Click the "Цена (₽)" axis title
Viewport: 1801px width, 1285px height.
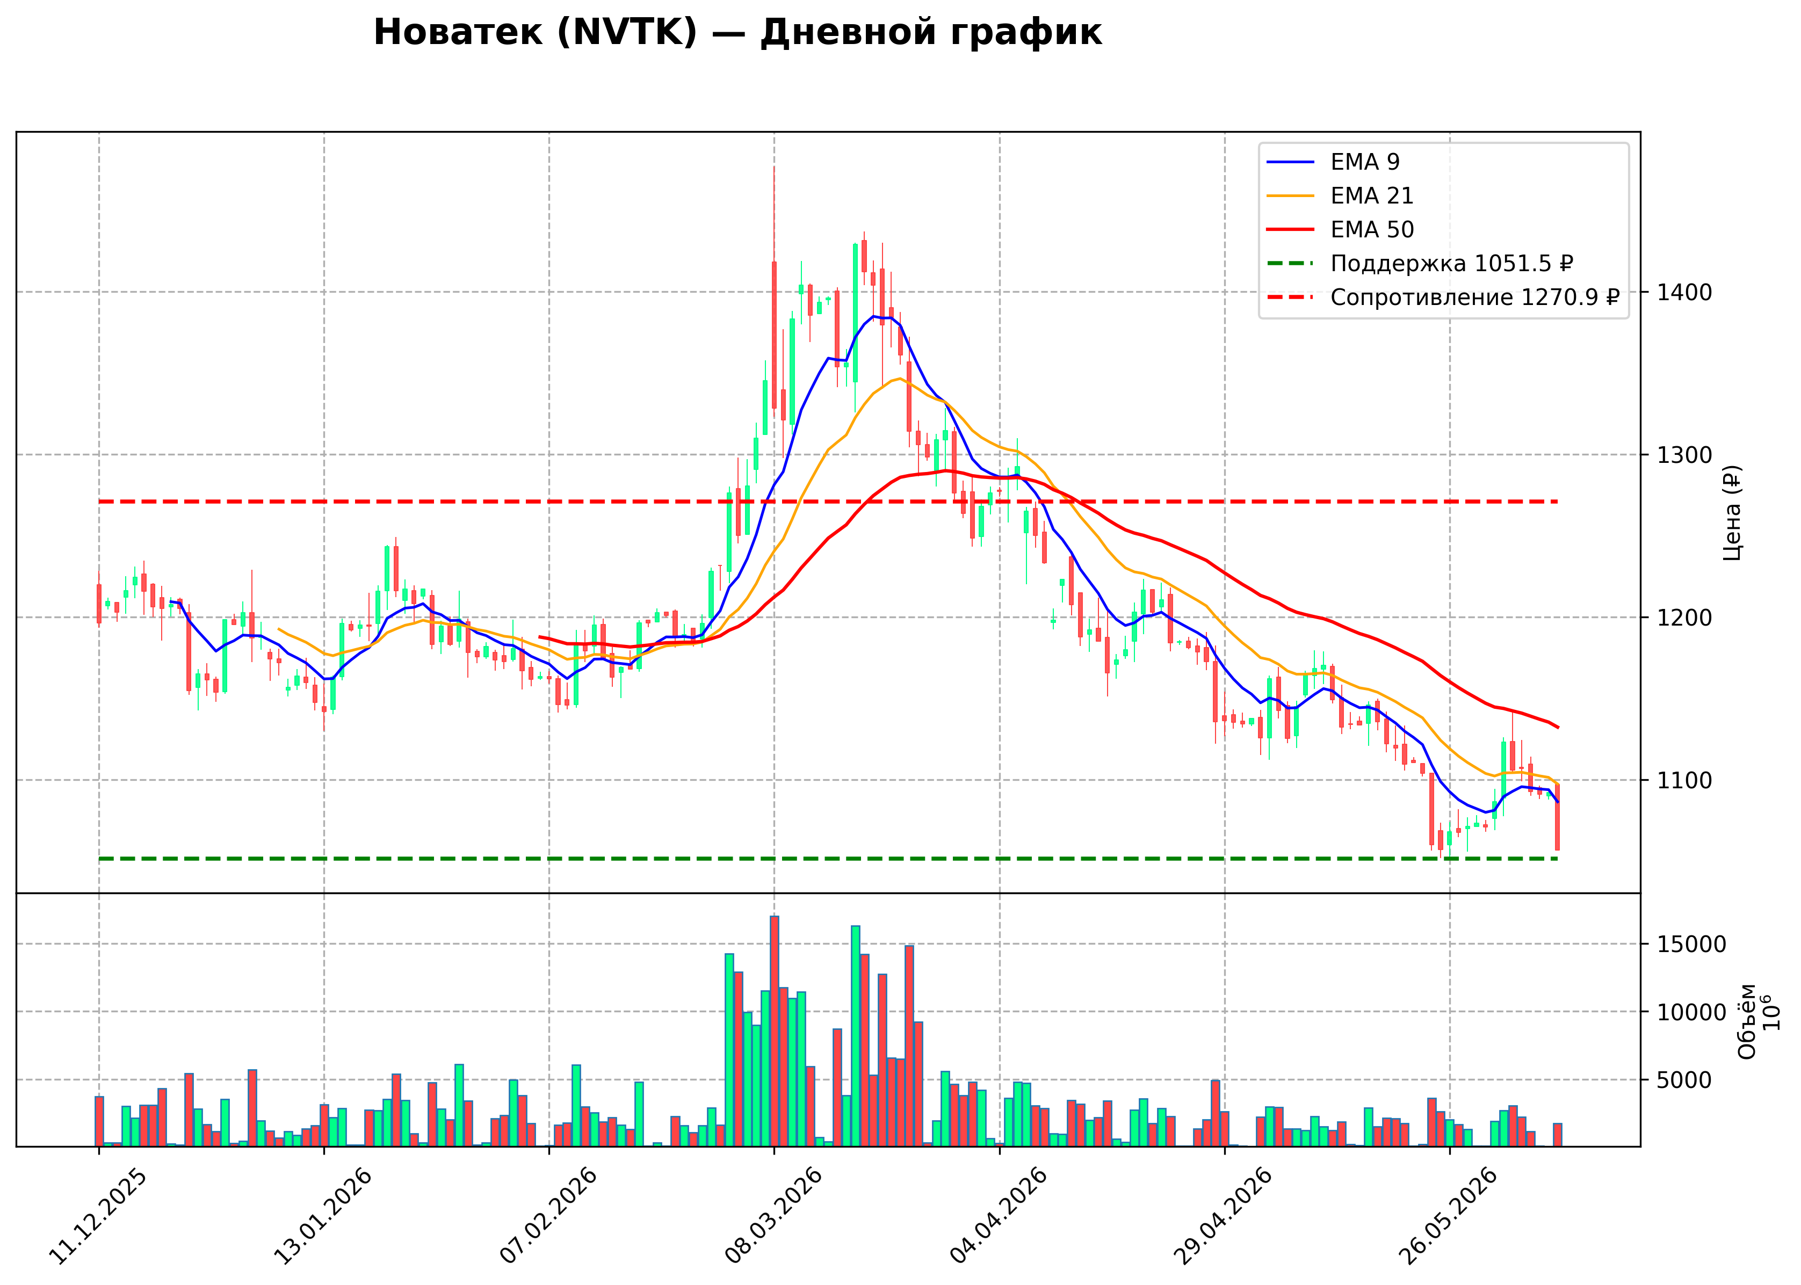click(1732, 513)
